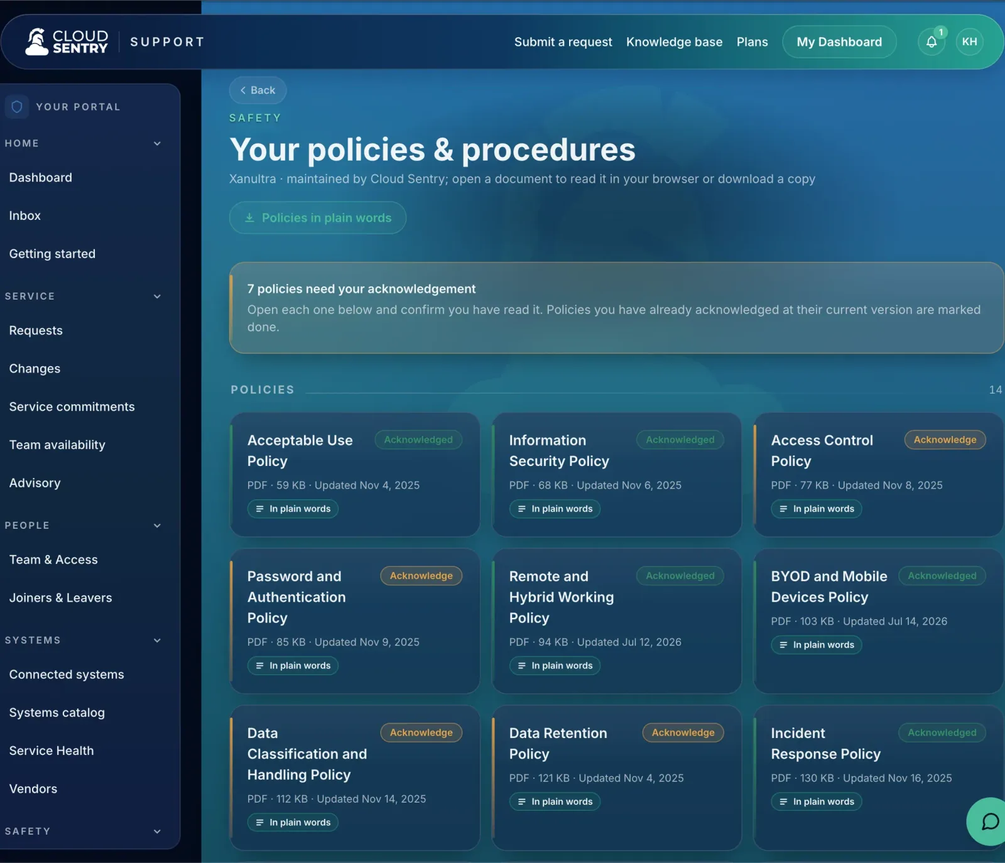This screenshot has height=863, width=1005.
Task: Open Service Health in sidebar
Action: pos(52,751)
